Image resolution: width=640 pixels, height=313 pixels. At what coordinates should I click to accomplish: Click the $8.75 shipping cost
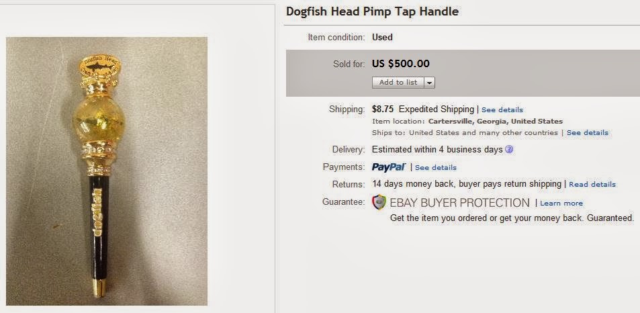click(383, 109)
